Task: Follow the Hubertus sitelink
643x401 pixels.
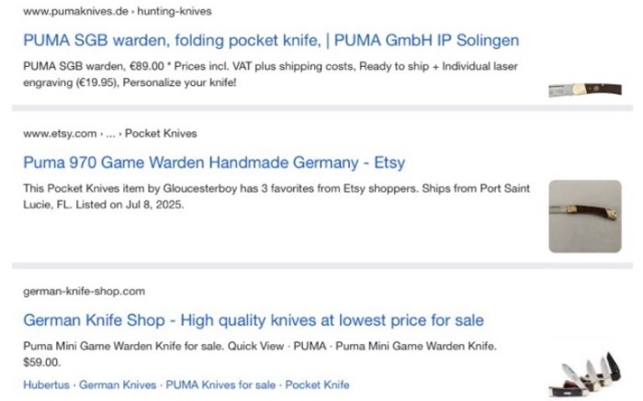Action: [46, 384]
